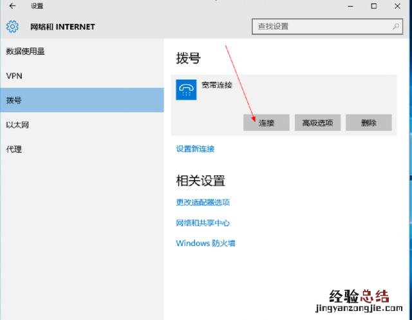The width and height of the screenshot is (412, 320).
Task: Go back using the arrow icon
Action: 12,6
